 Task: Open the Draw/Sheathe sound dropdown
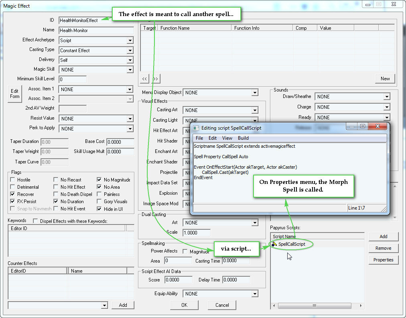pos(386,96)
